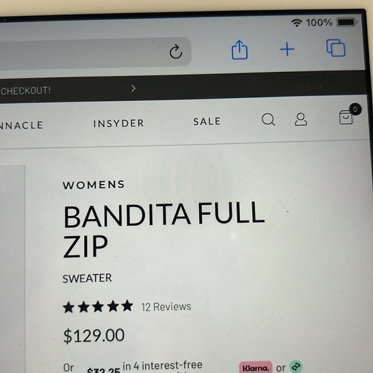This screenshot has height=373, width=373.
Task: Click the CHECKOUT! promo banner text
Action: 26,91
